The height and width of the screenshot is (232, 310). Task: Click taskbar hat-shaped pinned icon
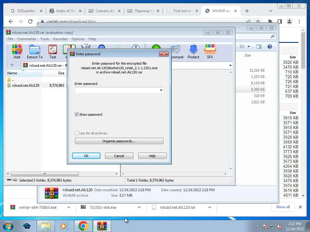[x=27, y=226]
